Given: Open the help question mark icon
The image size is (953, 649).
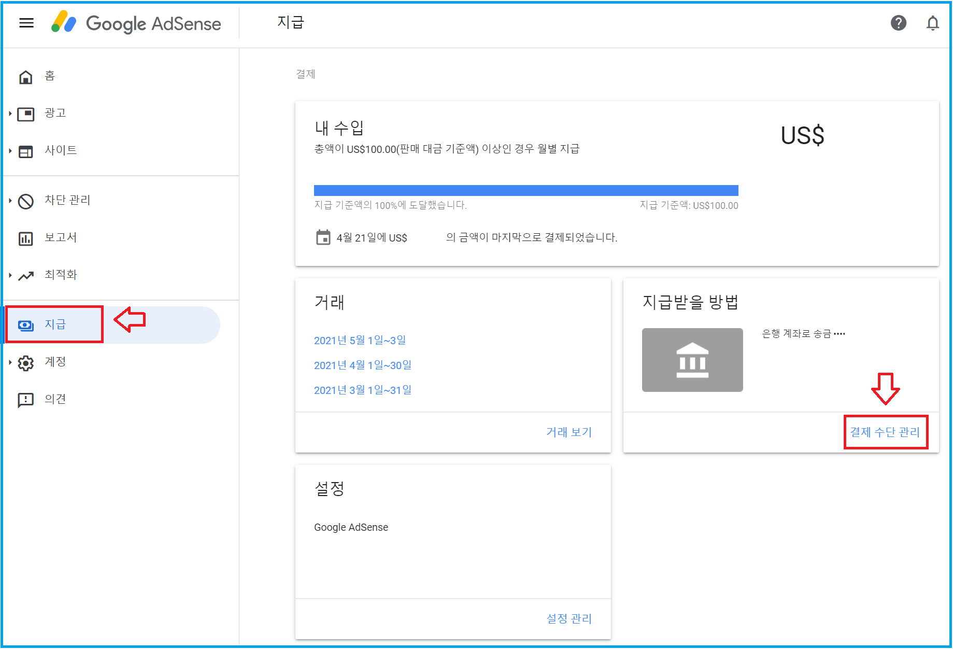Looking at the screenshot, I should coord(898,23).
